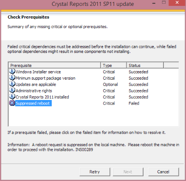
Task: Click the disabled Next button
Action: pyautogui.click(x=128, y=172)
